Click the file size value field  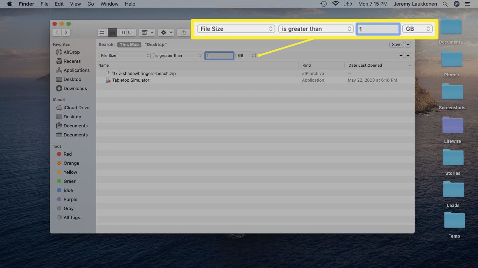coord(219,55)
